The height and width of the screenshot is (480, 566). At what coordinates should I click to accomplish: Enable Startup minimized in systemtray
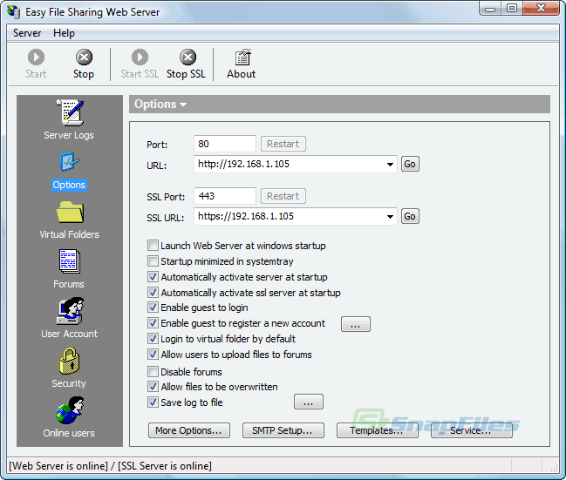click(153, 261)
